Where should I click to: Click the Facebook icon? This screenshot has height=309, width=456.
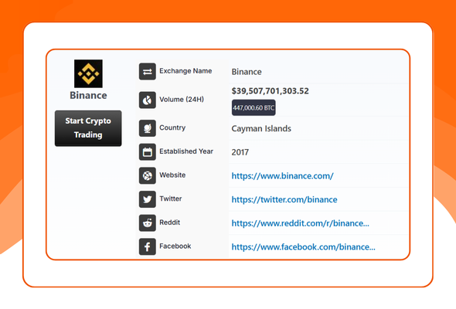point(147,246)
